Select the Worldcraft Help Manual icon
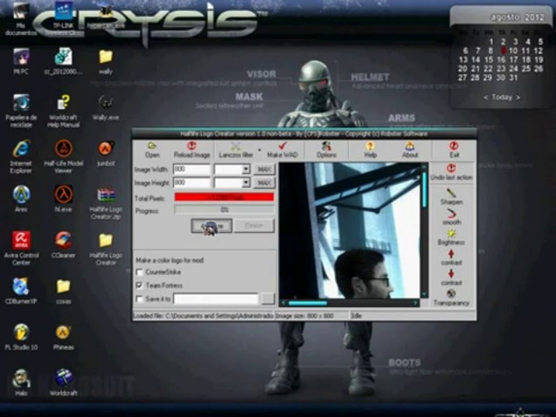556x417 pixels. (64, 103)
